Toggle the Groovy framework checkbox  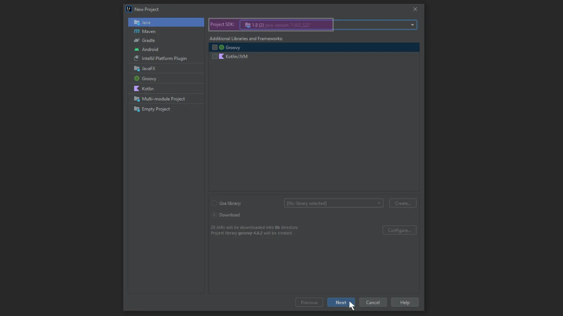(215, 47)
